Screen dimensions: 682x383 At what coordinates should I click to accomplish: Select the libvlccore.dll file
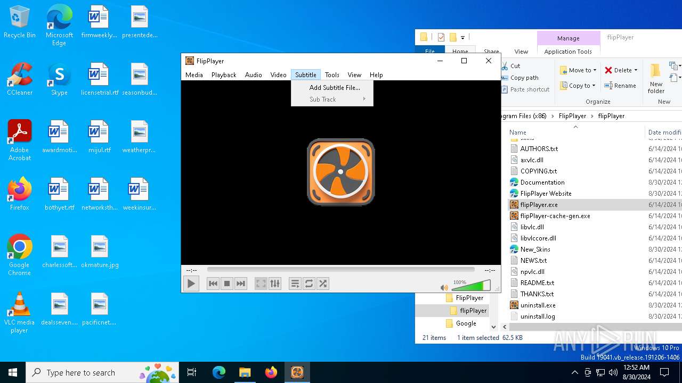point(538,238)
